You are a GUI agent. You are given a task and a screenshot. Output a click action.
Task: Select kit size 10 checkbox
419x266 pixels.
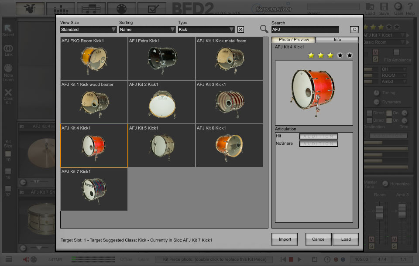click(x=8, y=153)
